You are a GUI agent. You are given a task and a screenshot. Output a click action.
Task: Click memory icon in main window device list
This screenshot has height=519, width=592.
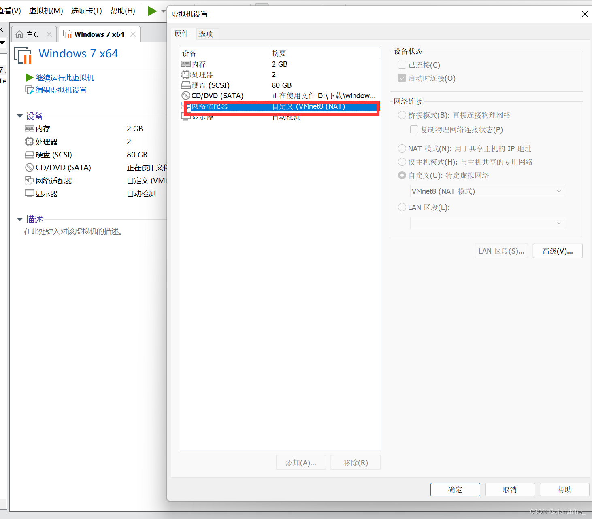click(30, 129)
